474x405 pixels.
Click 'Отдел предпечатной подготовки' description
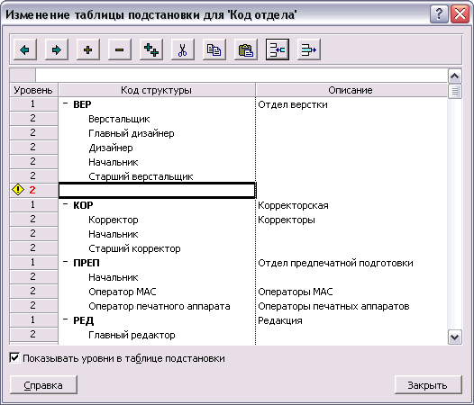[335, 263]
